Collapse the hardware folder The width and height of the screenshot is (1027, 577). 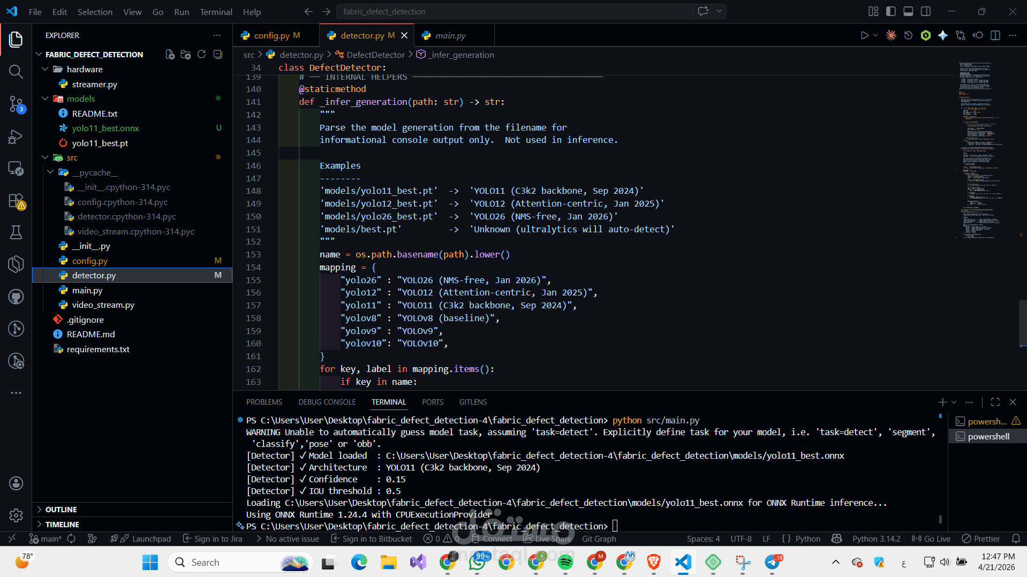(46, 69)
